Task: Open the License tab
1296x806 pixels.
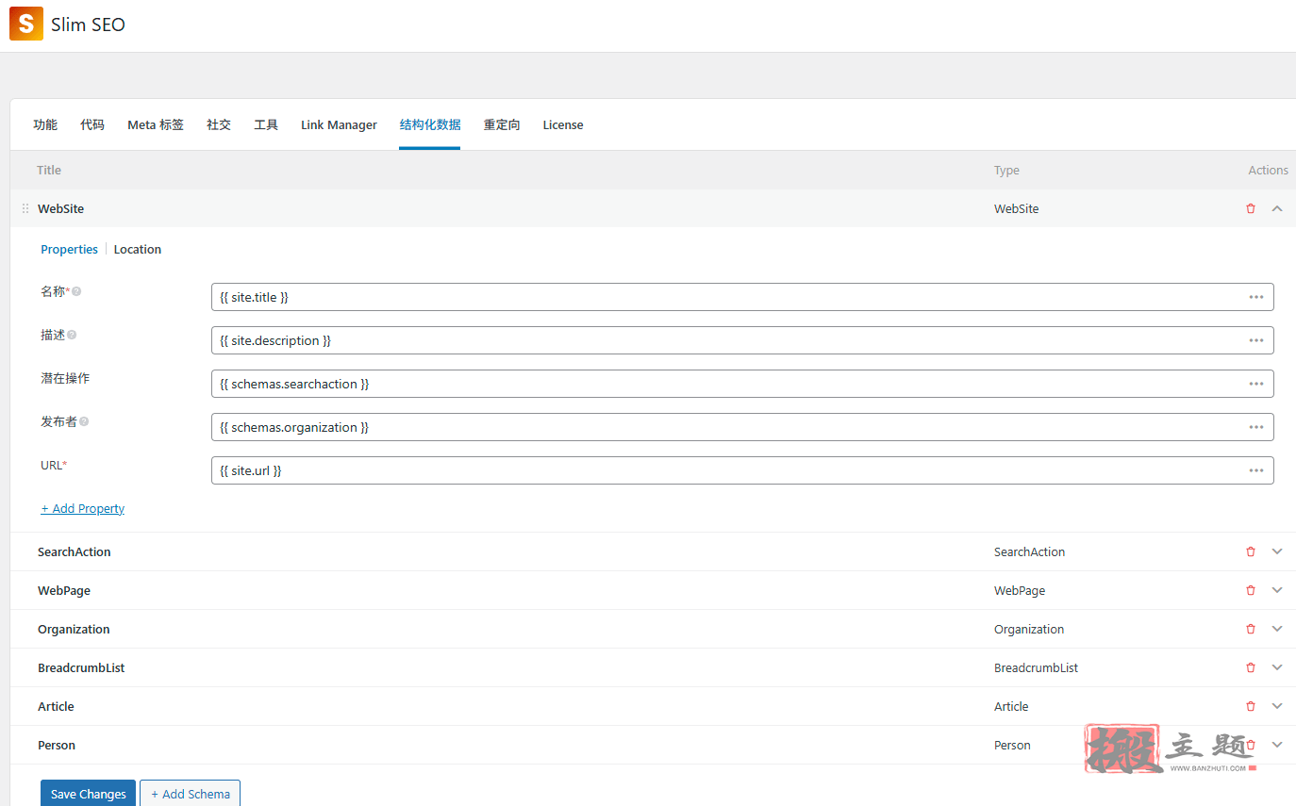Action: click(563, 124)
